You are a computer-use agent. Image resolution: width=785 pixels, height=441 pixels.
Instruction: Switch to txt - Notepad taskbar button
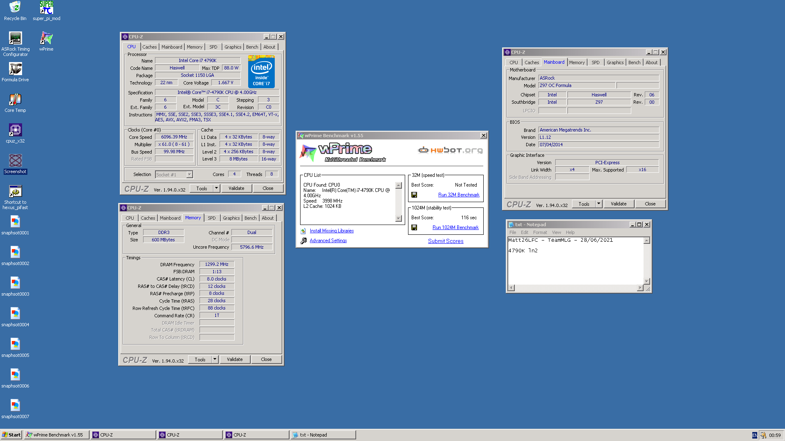click(323, 435)
